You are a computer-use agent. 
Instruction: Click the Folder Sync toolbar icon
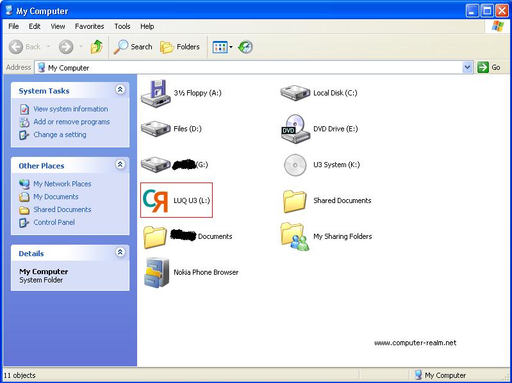245,47
